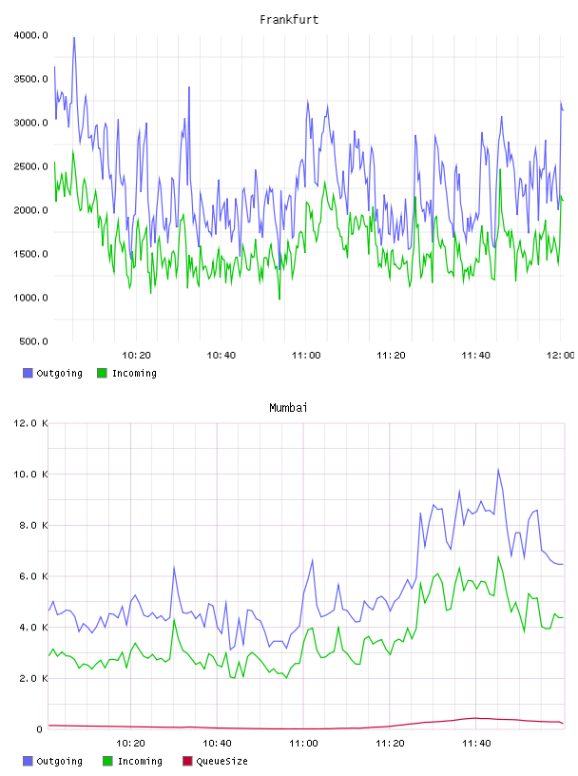The height and width of the screenshot is (776, 578).
Task: Click the 12.0 K y-axis label in Mumbai chart
Action: (30, 423)
